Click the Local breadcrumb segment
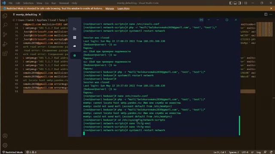Viewport: 275px width, 154px height. coord(52,20)
